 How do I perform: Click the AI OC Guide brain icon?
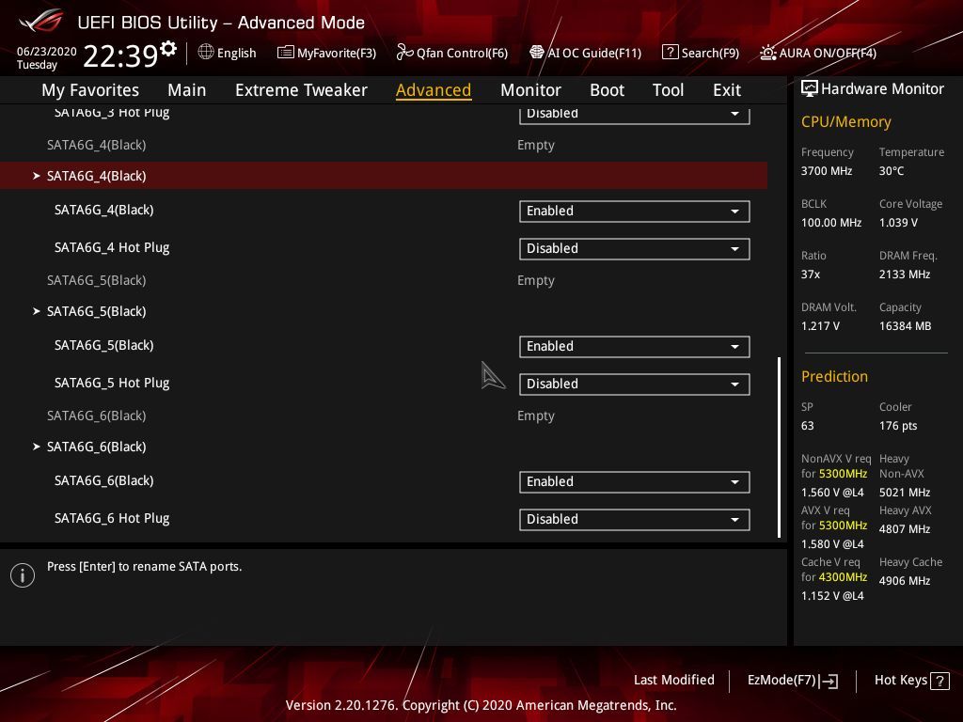[537, 53]
